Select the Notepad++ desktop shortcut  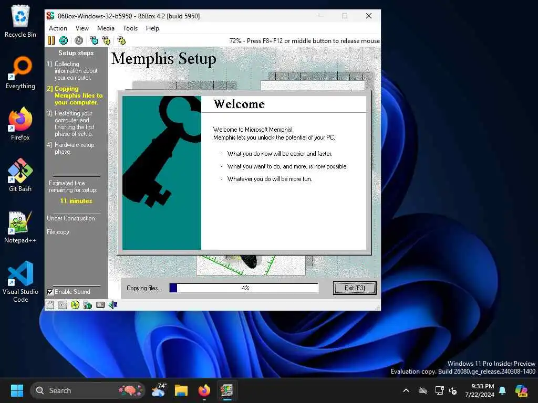coord(20,227)
